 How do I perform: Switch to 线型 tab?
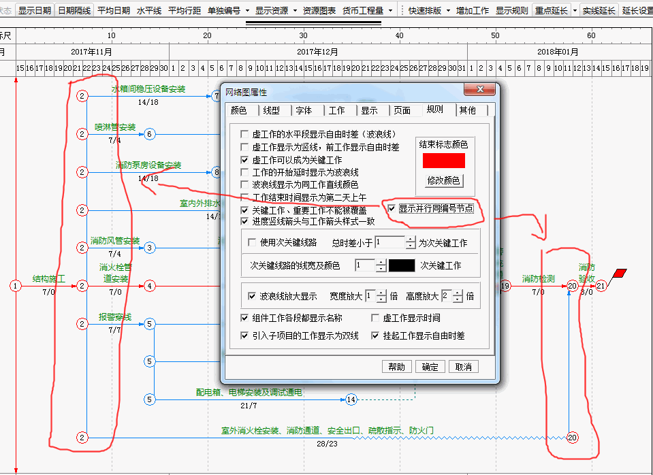tap(272, 110)
